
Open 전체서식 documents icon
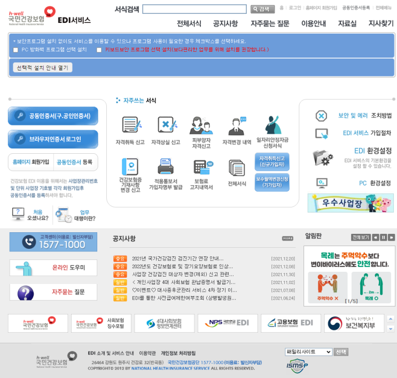tap(237, 168)
